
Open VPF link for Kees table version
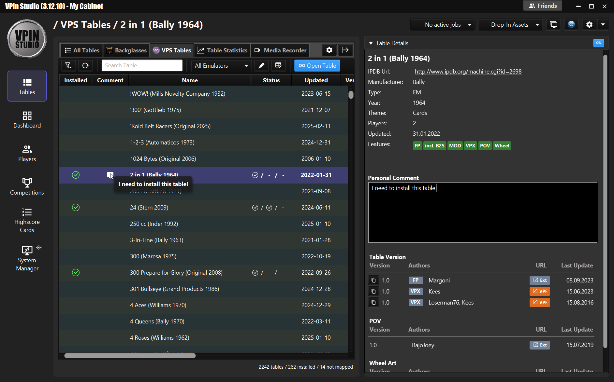pyautogui.click(x=540, y=291)
